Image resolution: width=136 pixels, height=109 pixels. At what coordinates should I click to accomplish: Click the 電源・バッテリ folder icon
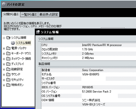click(8, 48)
